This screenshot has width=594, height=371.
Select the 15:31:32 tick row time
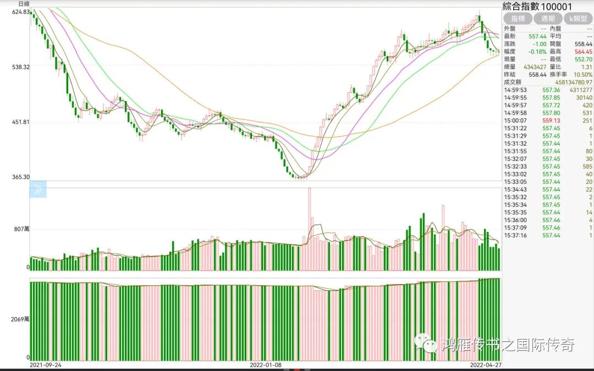click(x=515, y=143)
